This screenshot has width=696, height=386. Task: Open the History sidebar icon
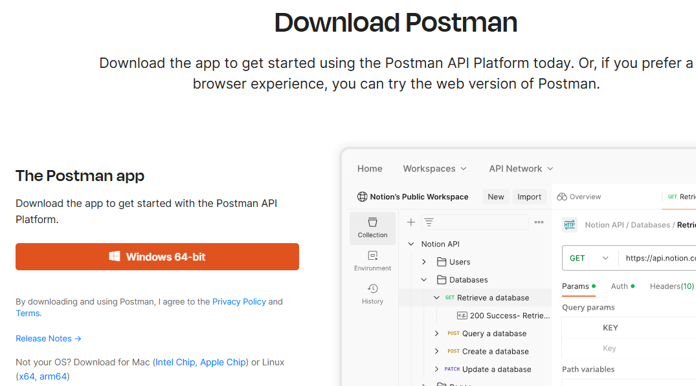point(372,294)
